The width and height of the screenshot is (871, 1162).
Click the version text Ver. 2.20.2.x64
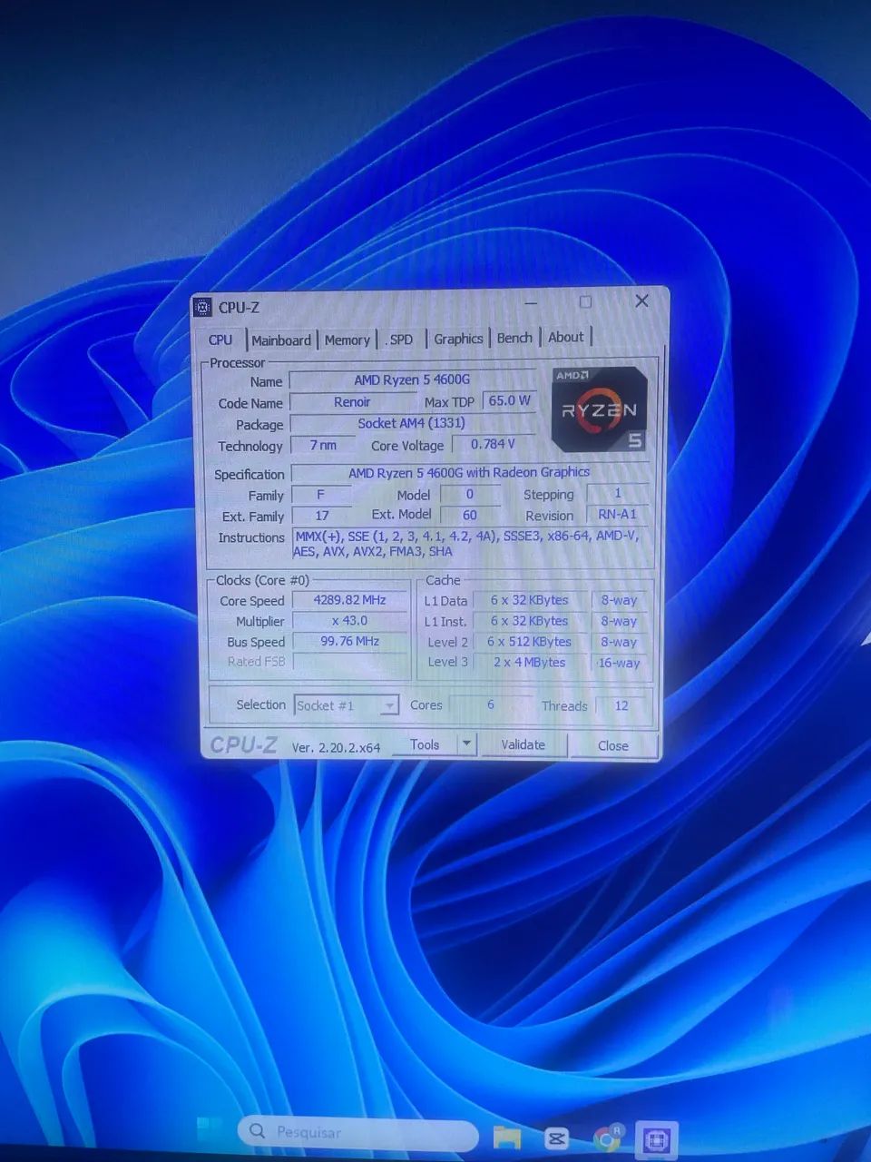tap(336, 748)
